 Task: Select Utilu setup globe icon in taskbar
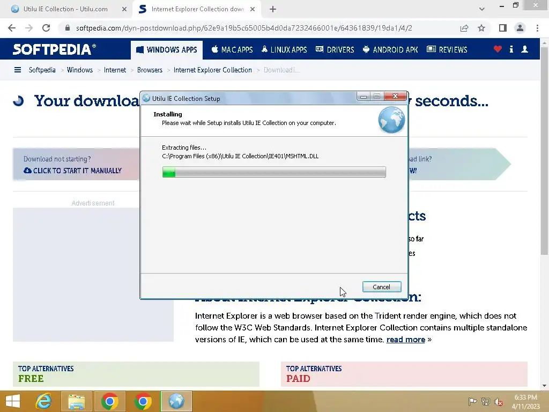coord(176,401)
